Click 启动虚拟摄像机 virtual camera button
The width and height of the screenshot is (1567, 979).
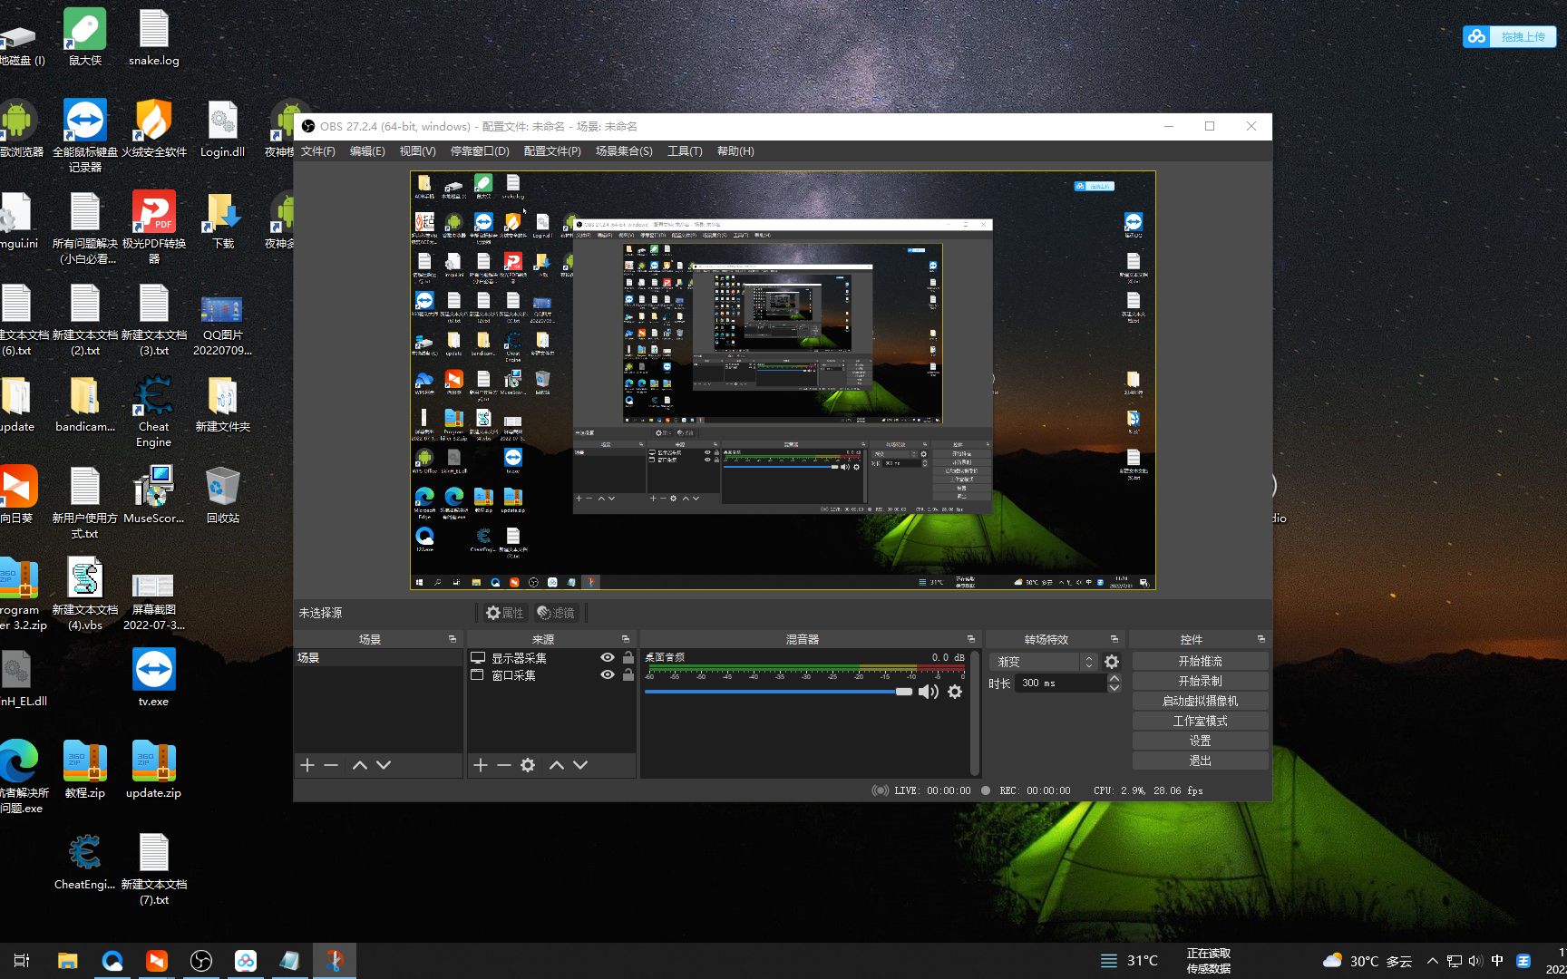coord(1200,701)
